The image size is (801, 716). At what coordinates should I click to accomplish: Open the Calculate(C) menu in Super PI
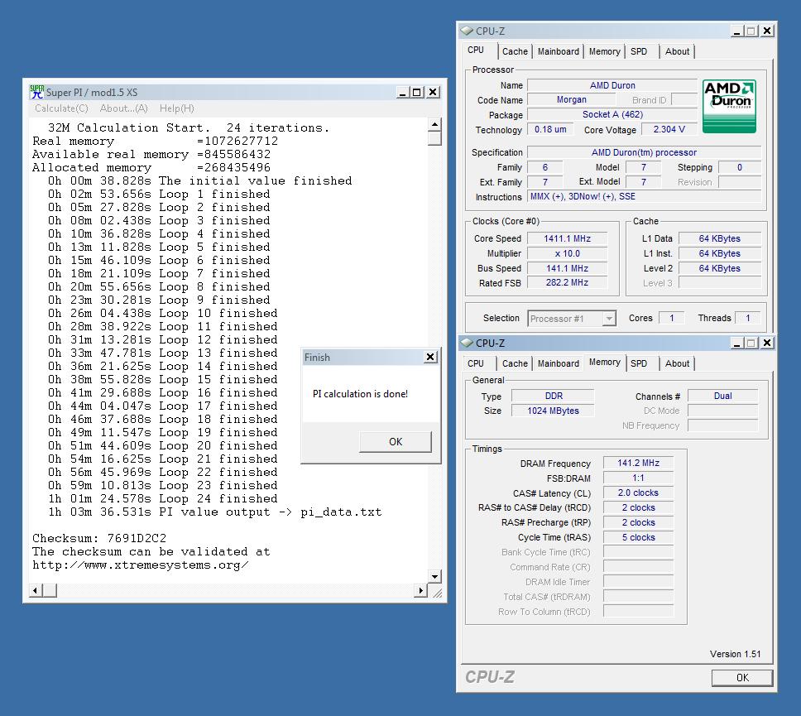[61, 108]
